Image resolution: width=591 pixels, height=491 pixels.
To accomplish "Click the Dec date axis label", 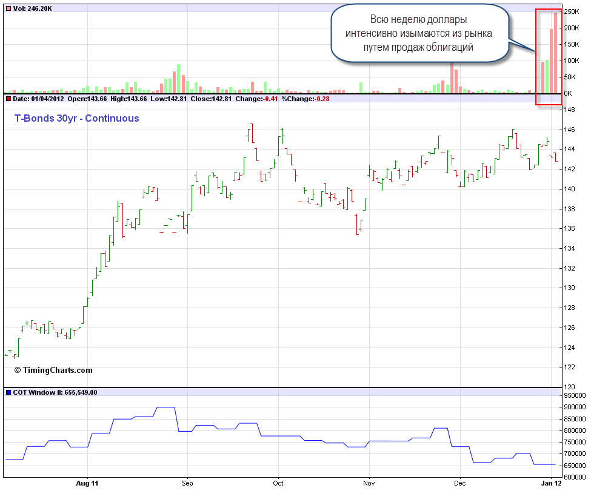I will [460, 483].
